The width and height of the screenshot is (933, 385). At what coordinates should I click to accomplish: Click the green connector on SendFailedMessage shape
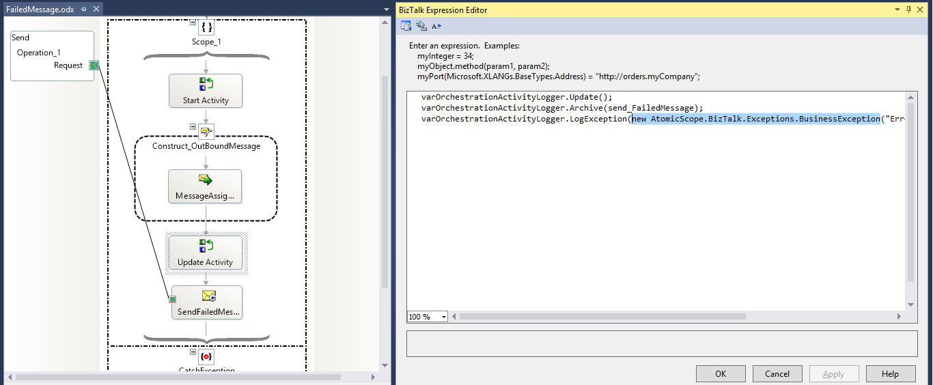tap(173, 299)
